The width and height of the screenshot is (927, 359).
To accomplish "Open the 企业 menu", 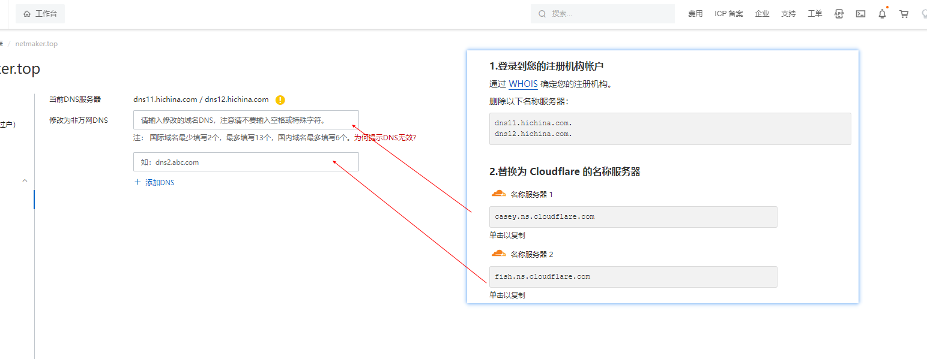I will pos(762,14).
